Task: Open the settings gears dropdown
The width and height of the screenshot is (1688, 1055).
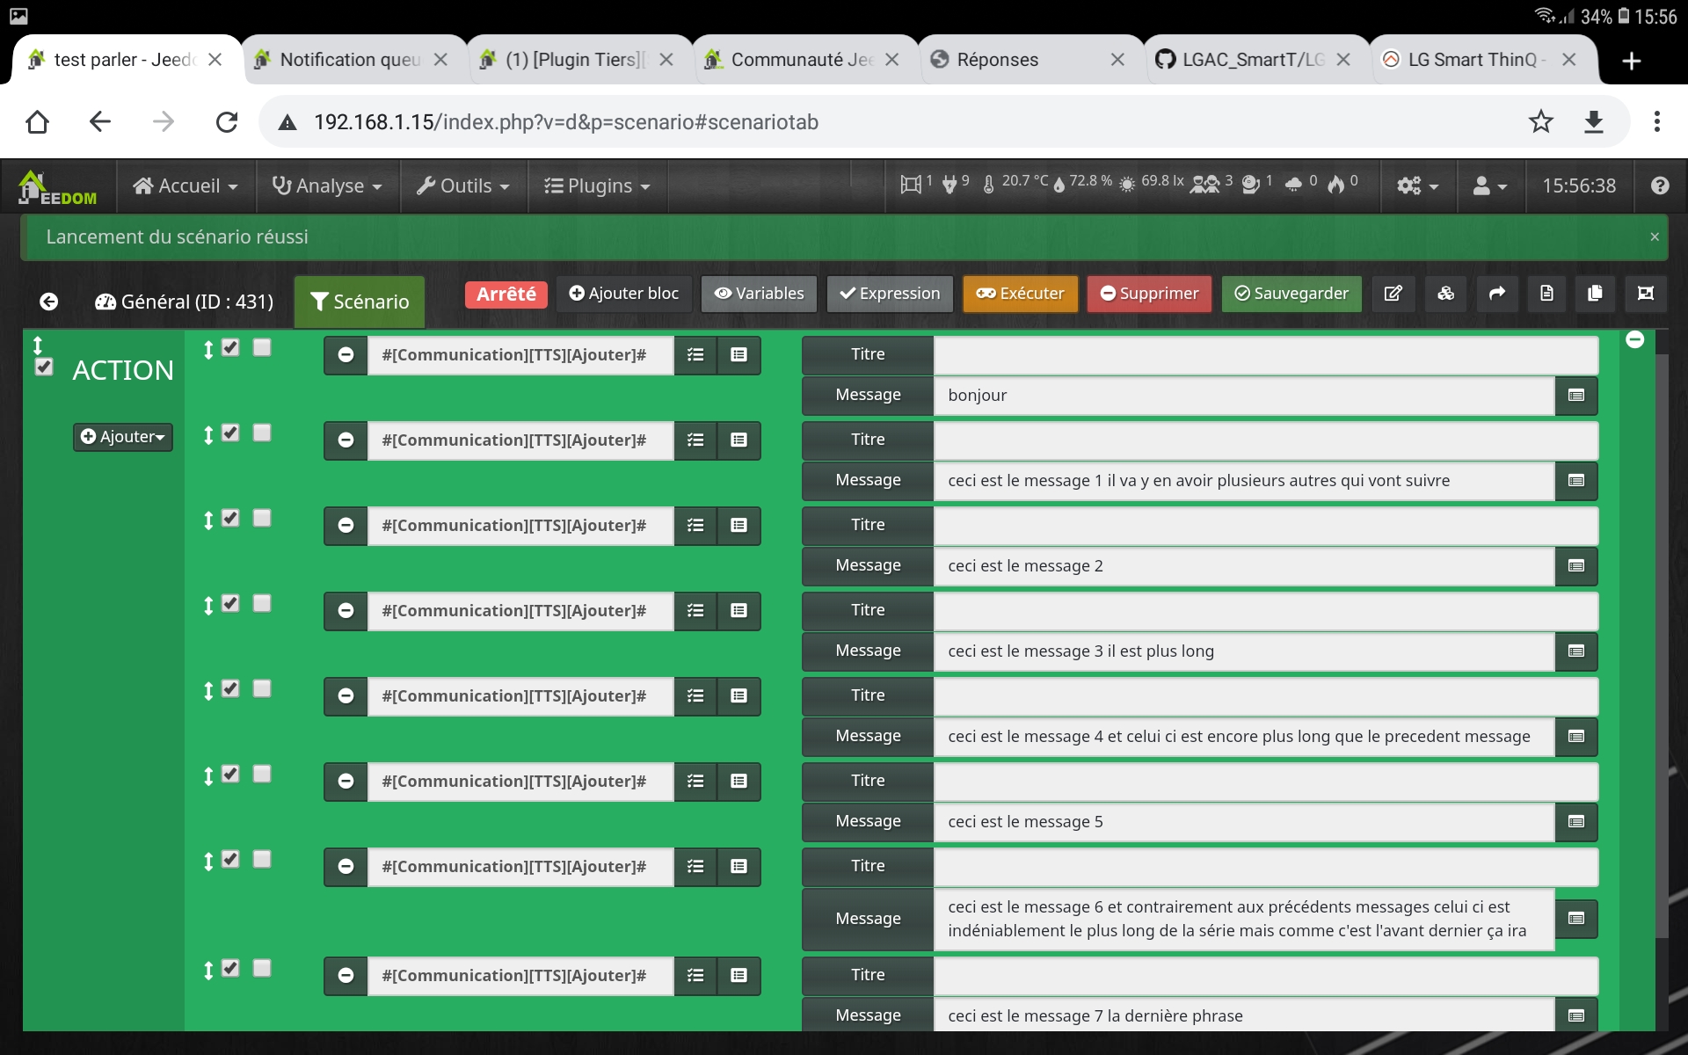Action: click(x=1417, y=186)
